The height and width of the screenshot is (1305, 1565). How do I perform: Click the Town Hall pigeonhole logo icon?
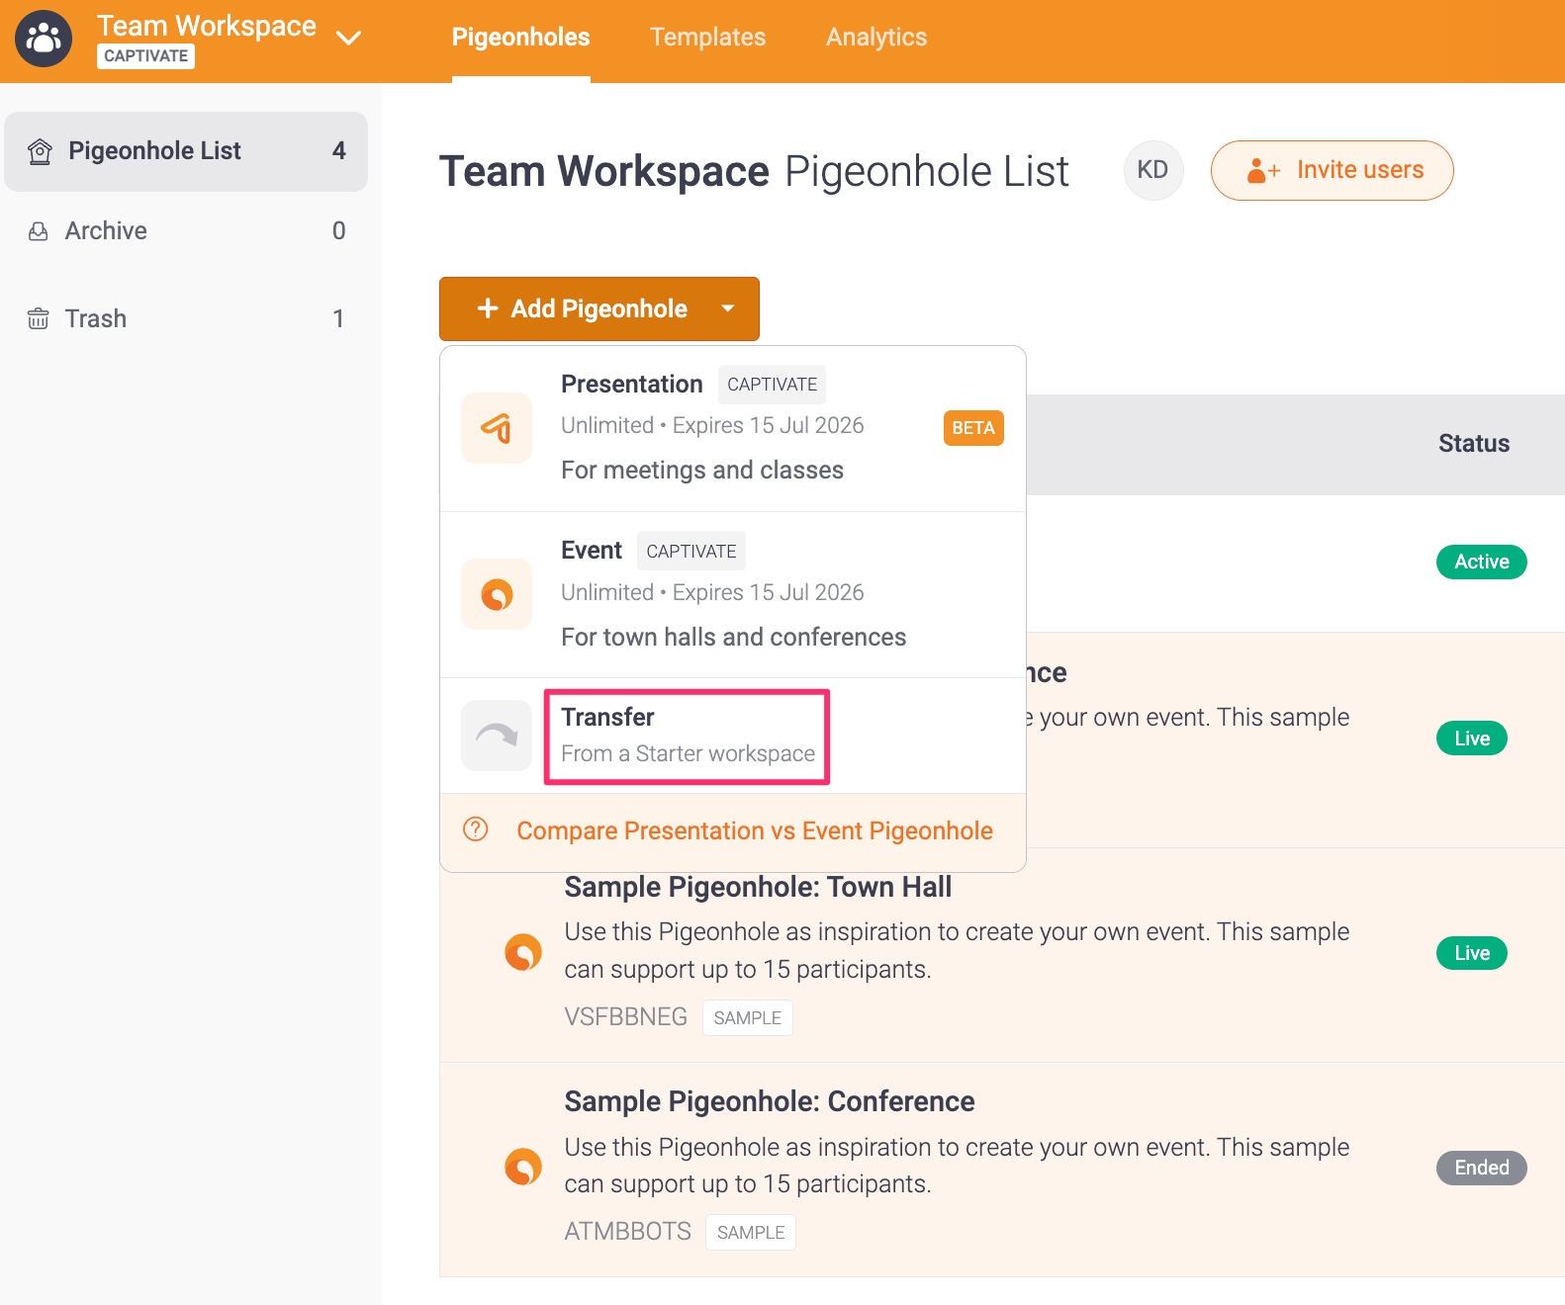pyautogui.click(x=523, y=952)
